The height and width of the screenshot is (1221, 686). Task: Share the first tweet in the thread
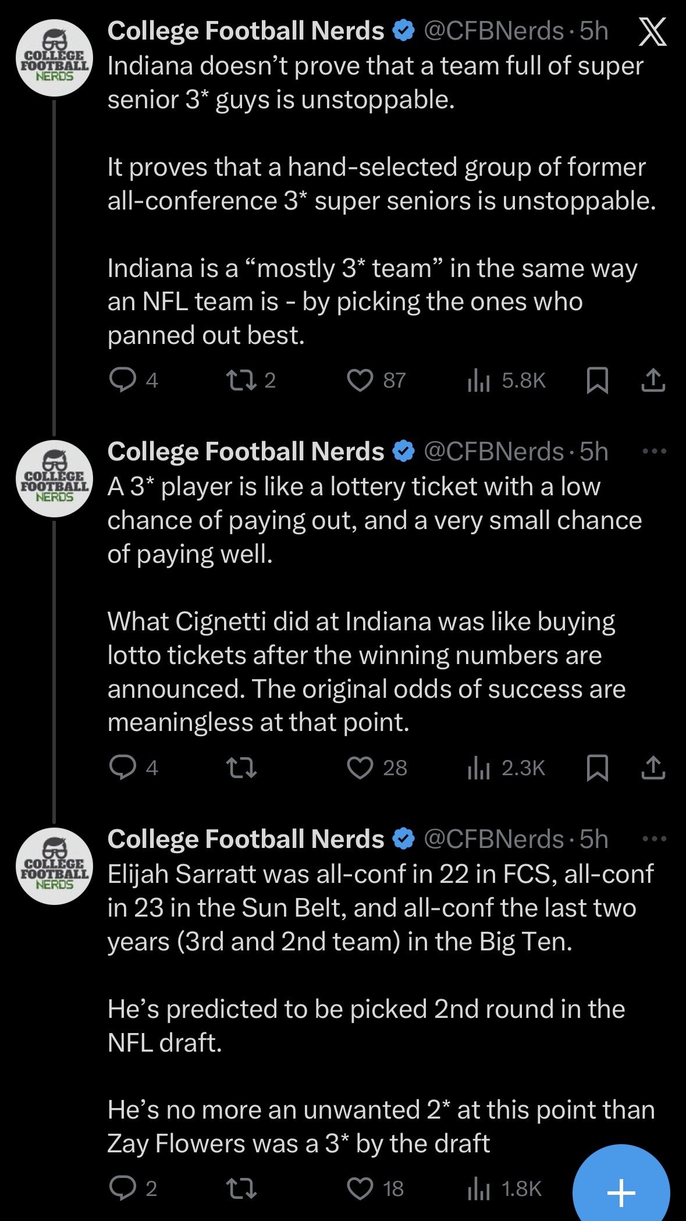[x=653, y=380]
